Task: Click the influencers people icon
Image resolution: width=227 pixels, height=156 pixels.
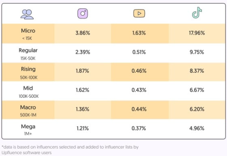Action: [x=27, y=14]
